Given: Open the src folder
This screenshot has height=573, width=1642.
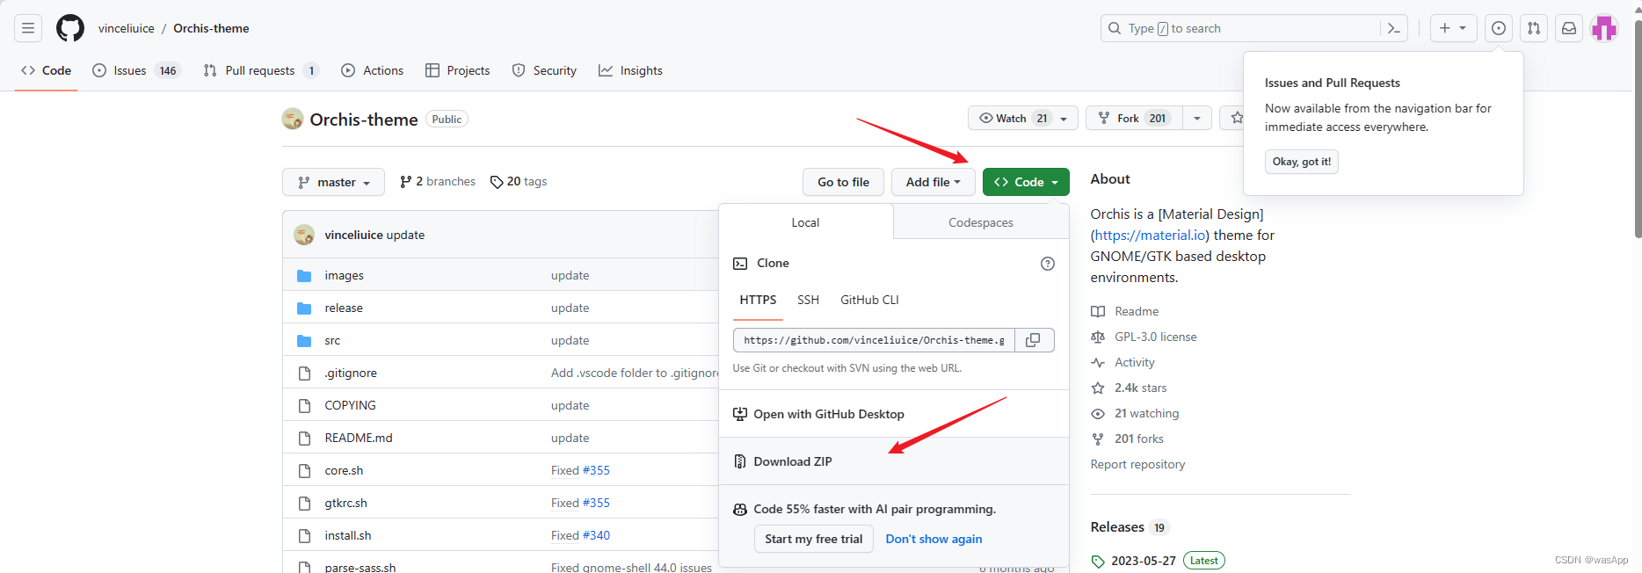Looking at the screenshot, I should tap(332, 340).
